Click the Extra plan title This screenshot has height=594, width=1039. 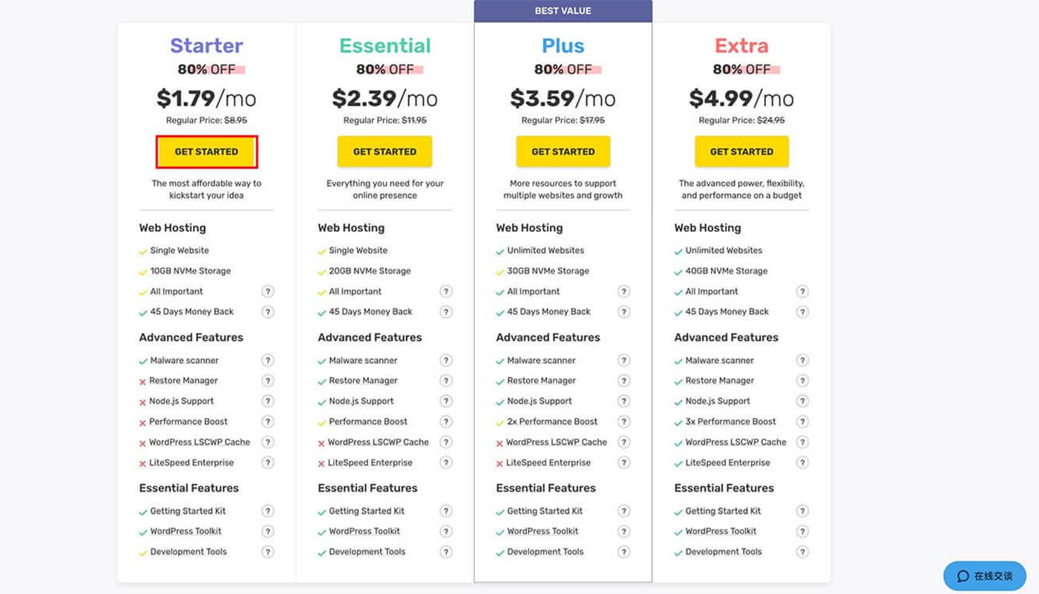(741, 45)
